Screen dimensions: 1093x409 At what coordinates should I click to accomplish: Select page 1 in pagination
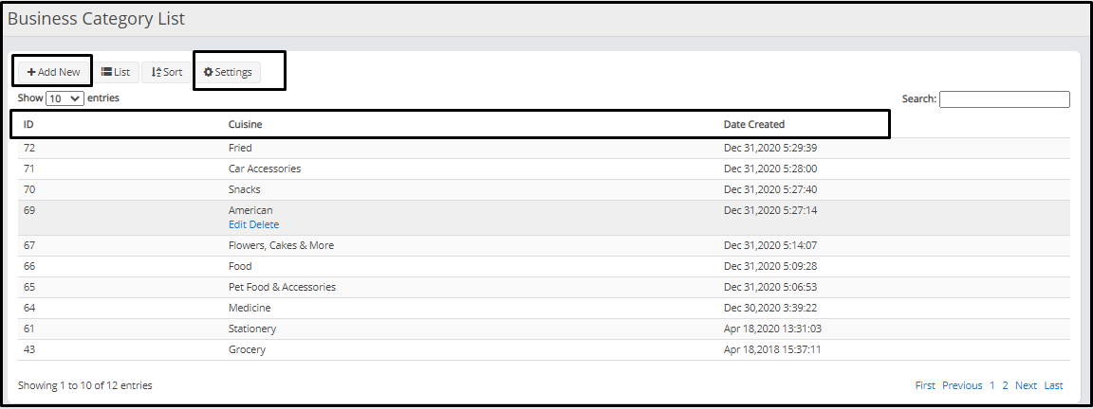(991, 385)
